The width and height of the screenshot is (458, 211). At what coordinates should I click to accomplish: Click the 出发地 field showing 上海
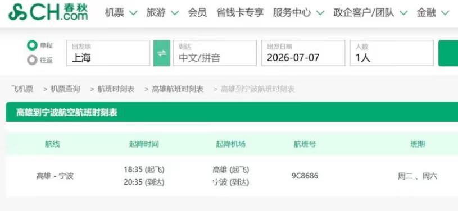[108, 53]
